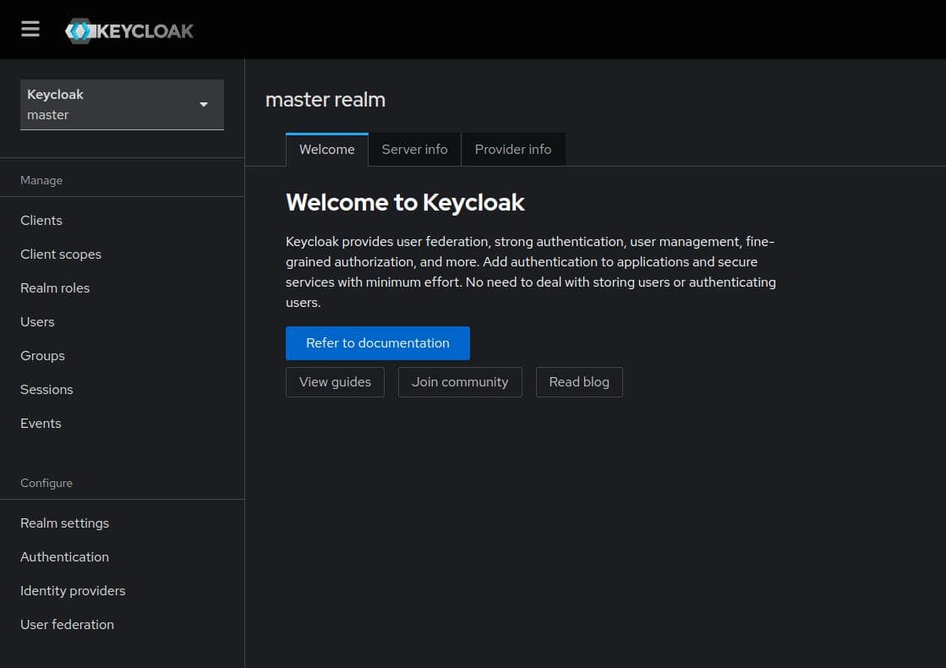Click the Join community button
This screenshot has height=668, width=946.
point(459,381)
